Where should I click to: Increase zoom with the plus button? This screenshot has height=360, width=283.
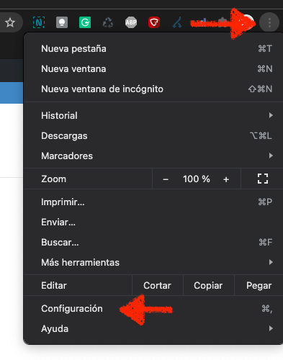pyautogui.click(x=226, y=179)
